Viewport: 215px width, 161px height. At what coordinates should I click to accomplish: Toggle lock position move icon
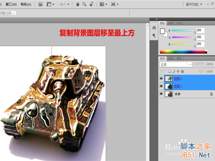coord(178,71)
